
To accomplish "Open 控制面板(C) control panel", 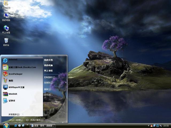I will [49, 77].
